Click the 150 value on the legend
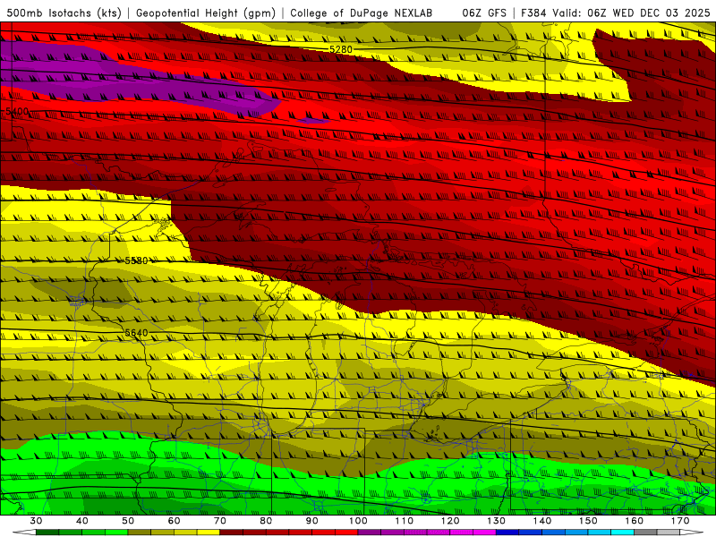Image resolution: width=716 pixels, height=537 pixels. click(x=588, y=521)
